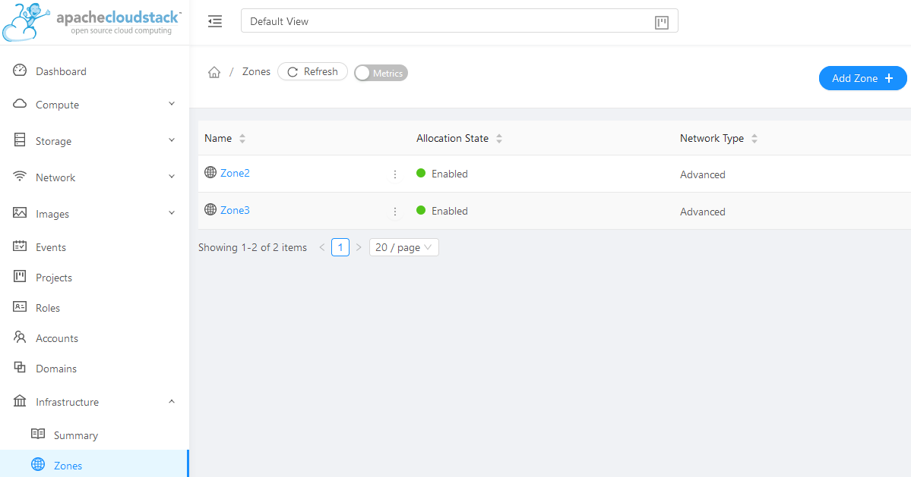Sort zones by Network Type column
911x477 pixels.
tap(754, 138)
